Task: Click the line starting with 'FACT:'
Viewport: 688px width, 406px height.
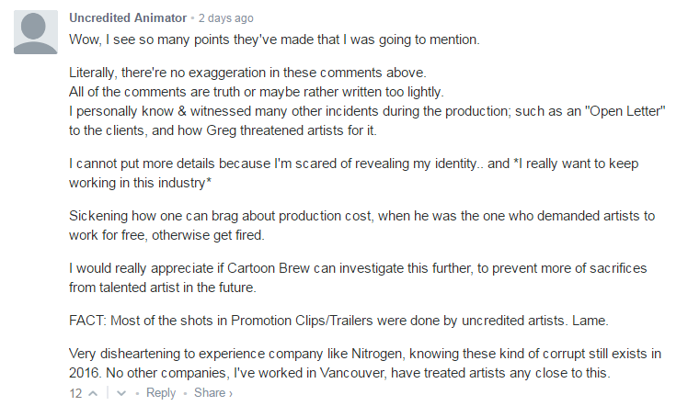Action: point(338,321)
